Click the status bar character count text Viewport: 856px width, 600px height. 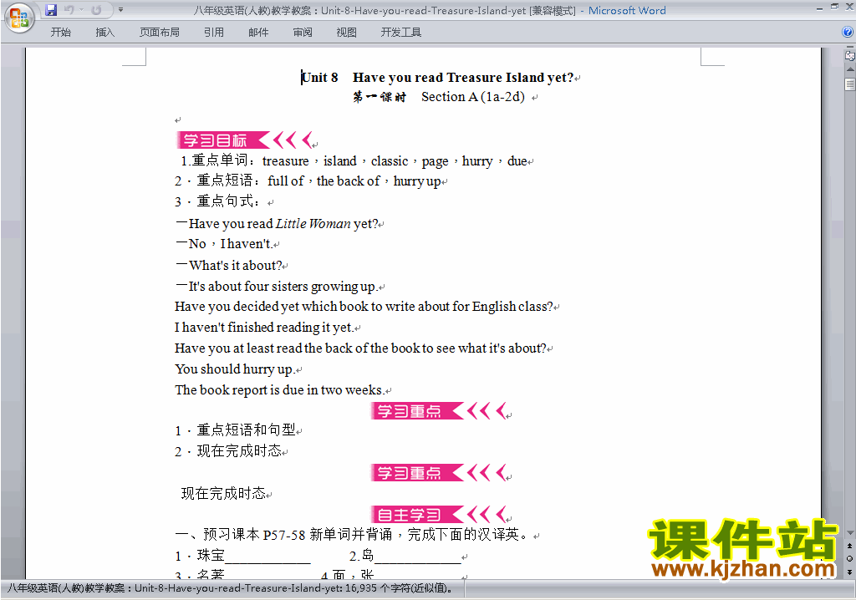pos(230,588)
